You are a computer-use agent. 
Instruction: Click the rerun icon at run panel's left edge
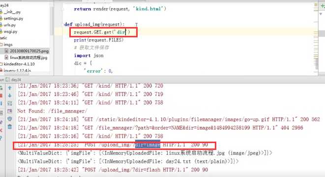click(1, 88)
